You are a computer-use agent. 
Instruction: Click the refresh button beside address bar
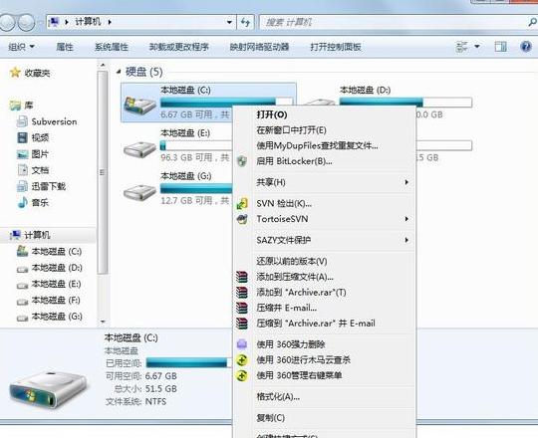(246, 22)
